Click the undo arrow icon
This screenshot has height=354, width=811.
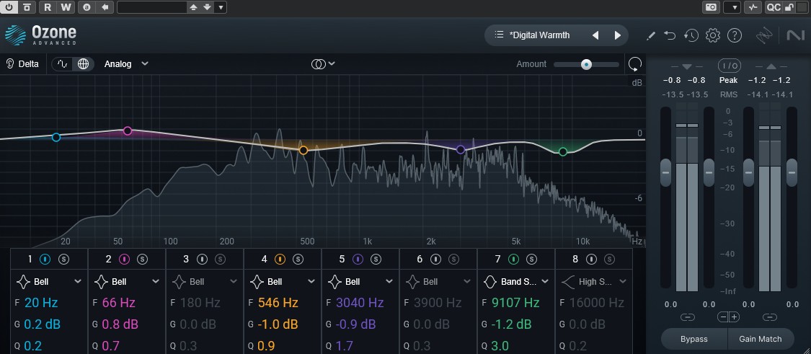[670, 35]
